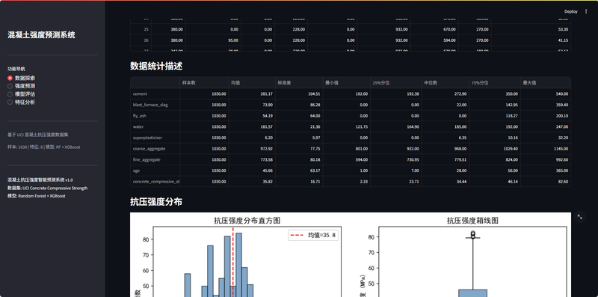The width and height of the screenshot is (598, 297).
Task: Select the 数据探索 radio option
Action: [x=22, y=78]
